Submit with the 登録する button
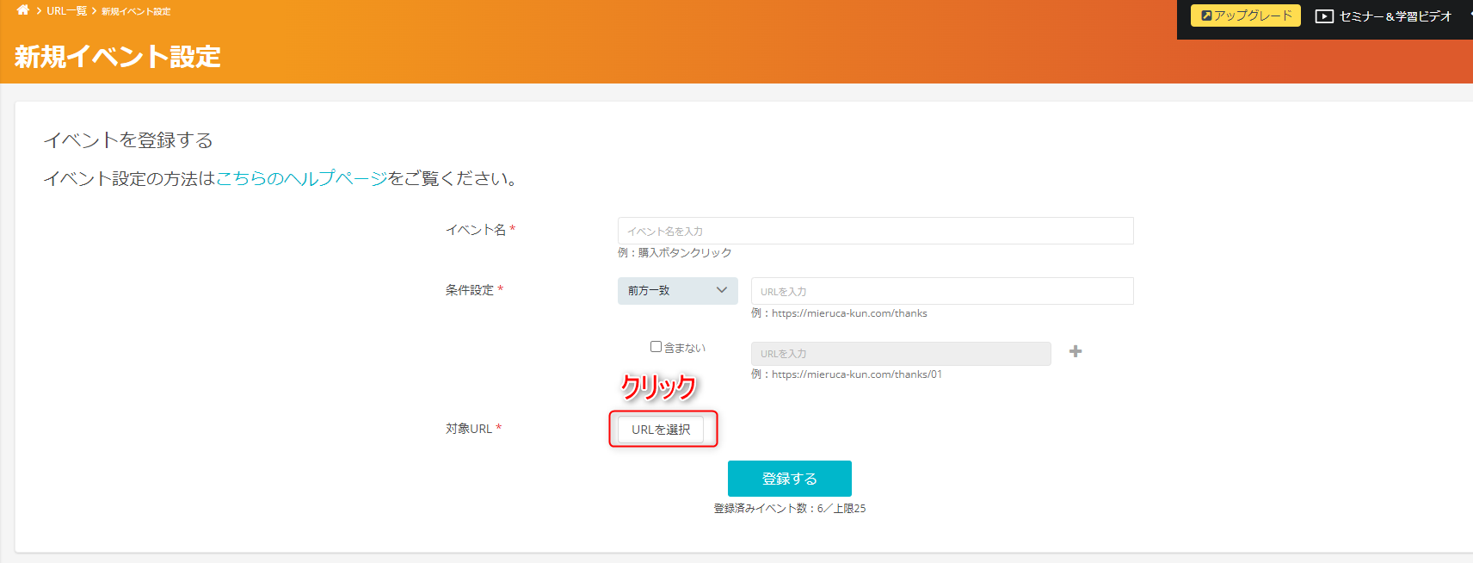 click(789, 479)
